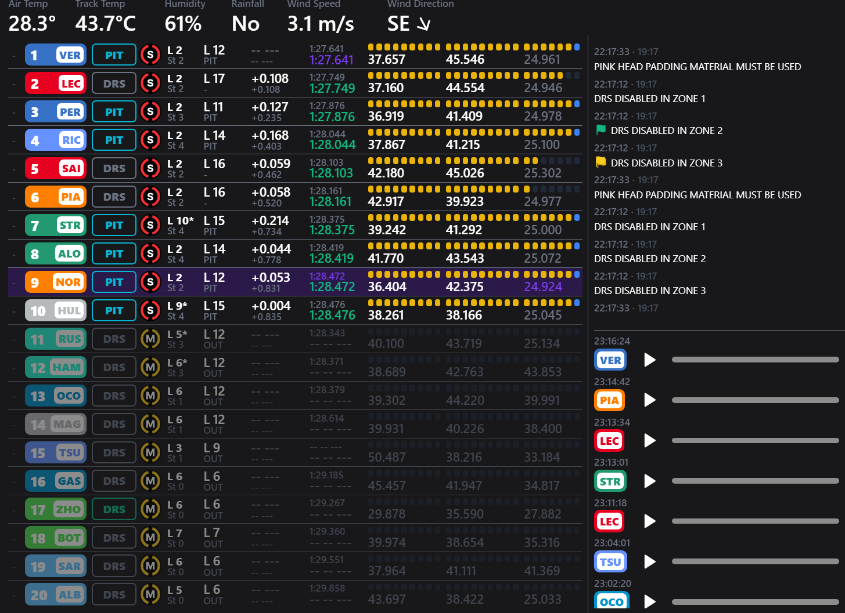Image resolution: width=845 pixels, height=613 pixels.
Task: Click the yellow flag icon beside DRS DISABLED IN ZONE 3
Action: [601, 162]
